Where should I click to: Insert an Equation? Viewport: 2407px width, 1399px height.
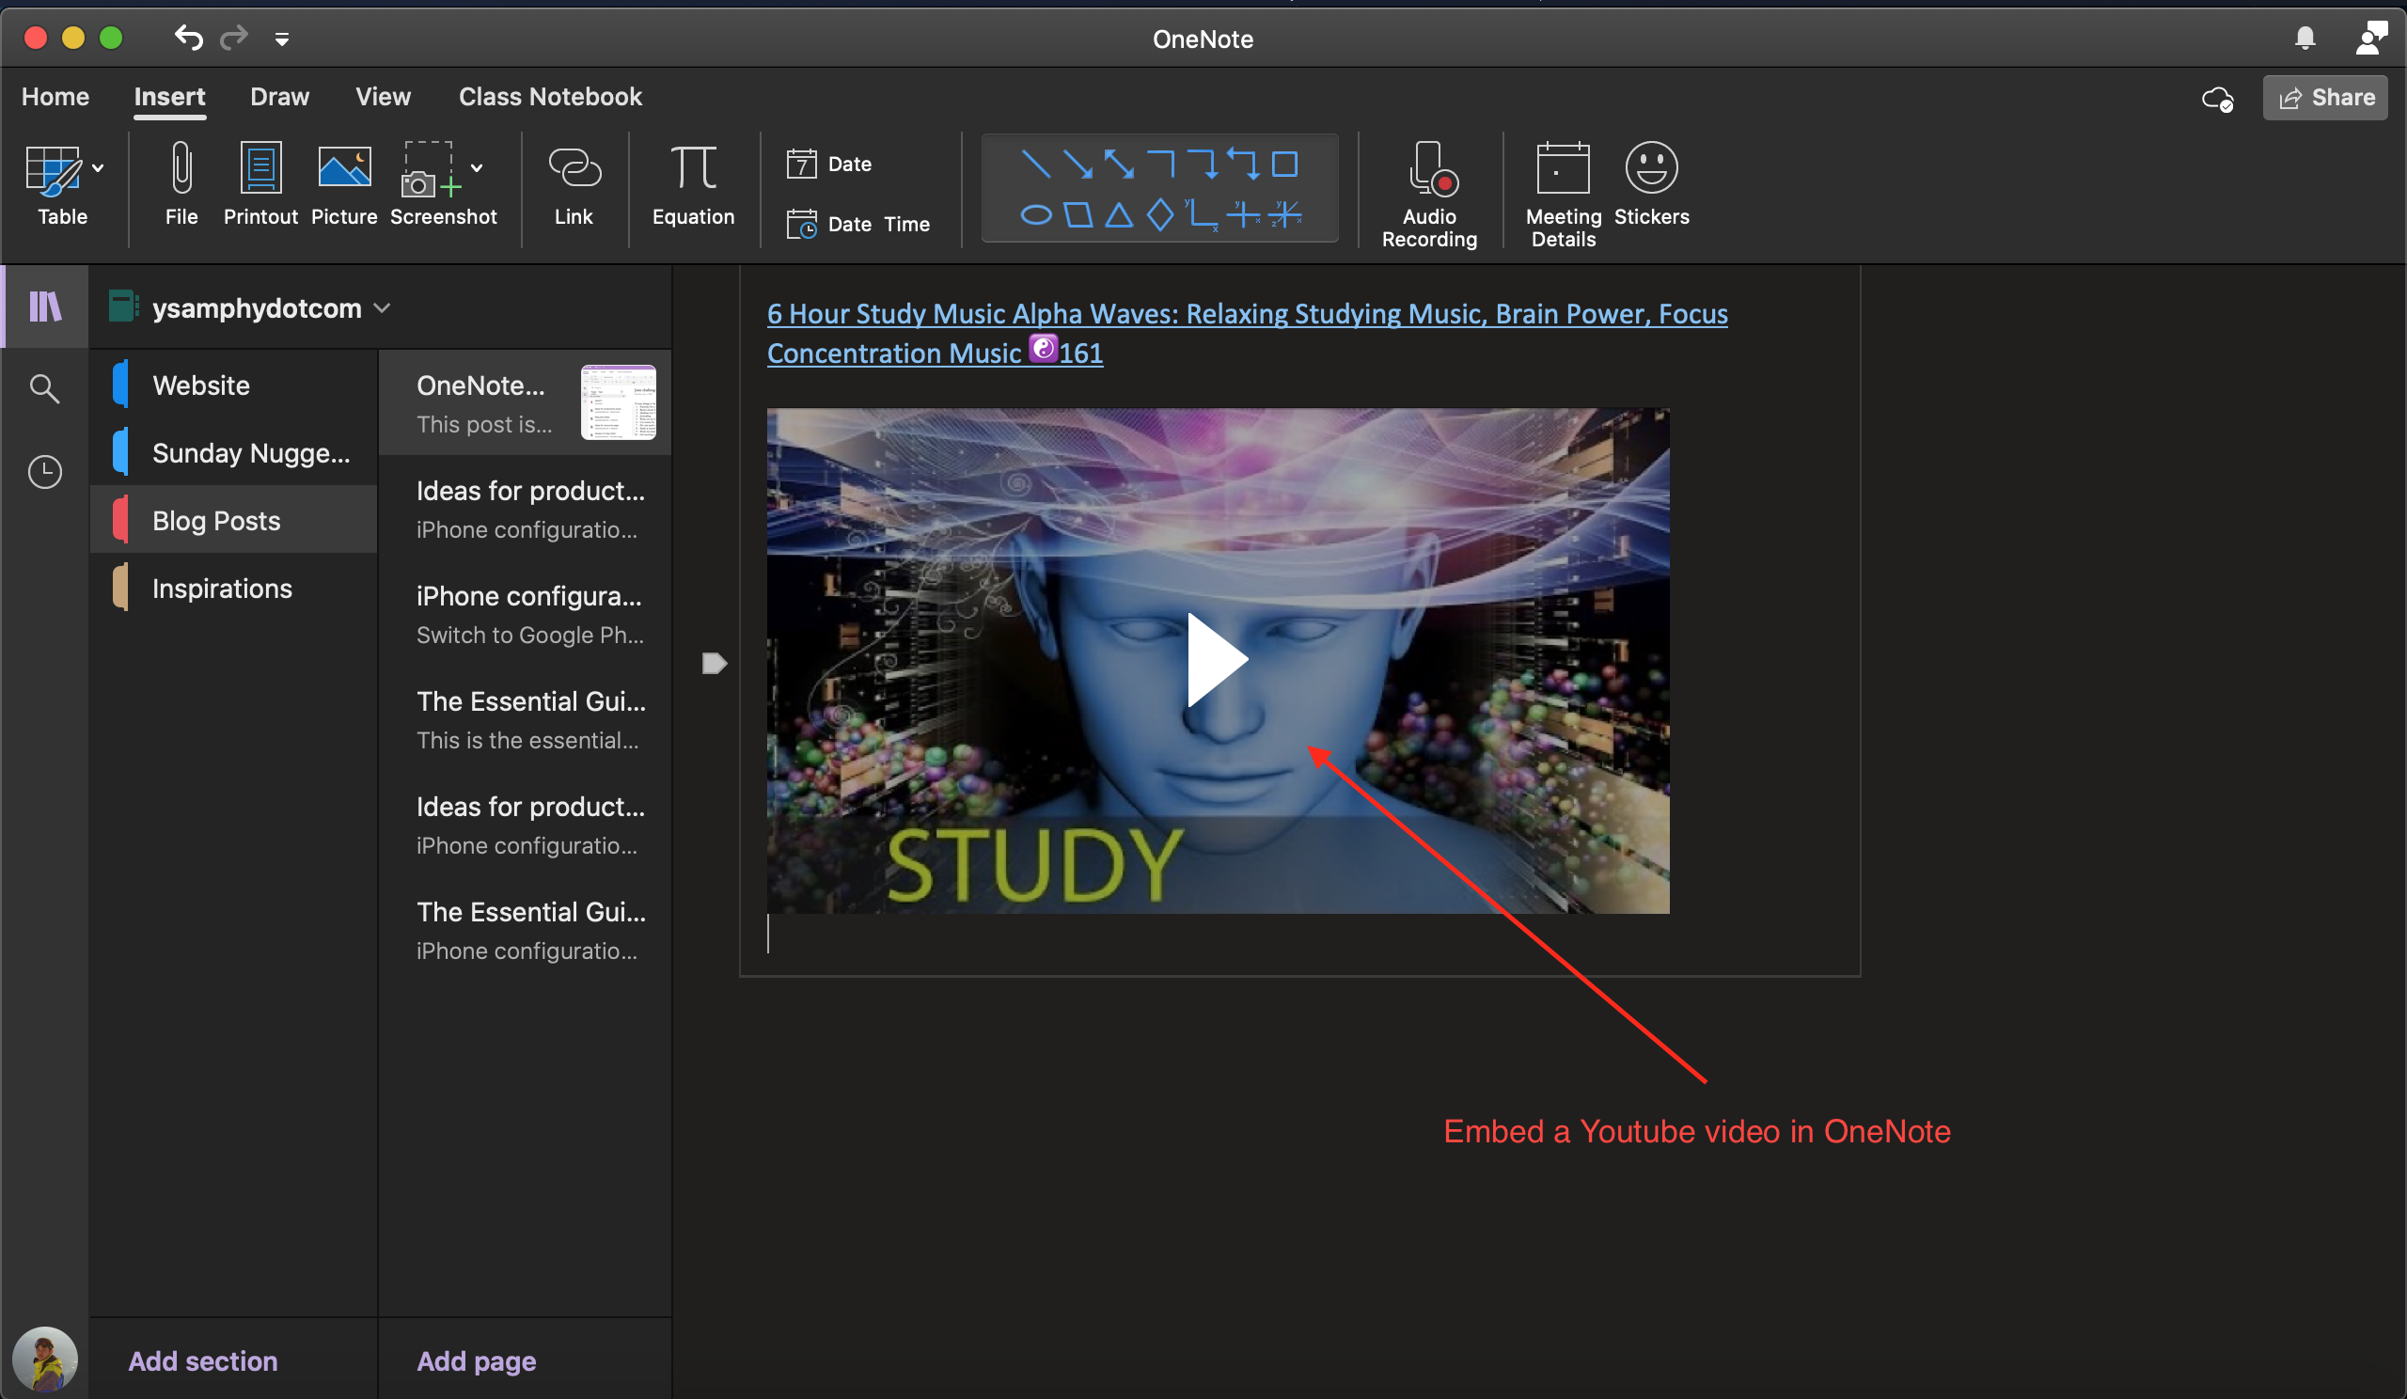(694, 184)
